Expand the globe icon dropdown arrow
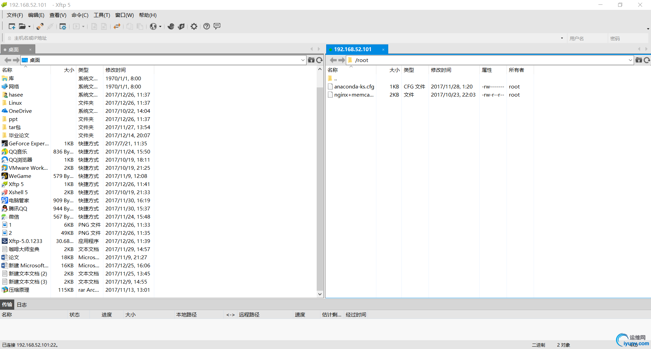Screen dimensions: 651x349 click(x=160, y=27)
